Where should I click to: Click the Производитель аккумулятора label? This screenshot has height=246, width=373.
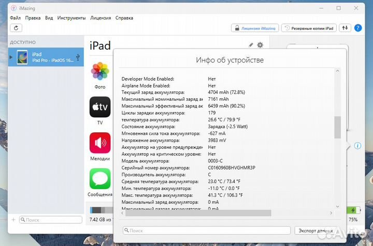[154, 175]
